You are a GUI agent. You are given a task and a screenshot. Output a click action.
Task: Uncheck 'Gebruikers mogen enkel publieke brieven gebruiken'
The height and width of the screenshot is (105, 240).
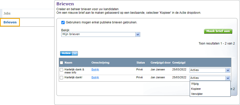pos(63,22)
